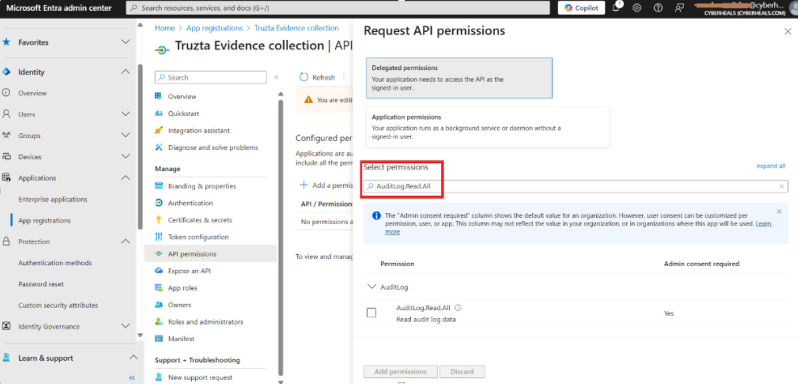Open Password reset
798x384 pixels.
point(41,284)
